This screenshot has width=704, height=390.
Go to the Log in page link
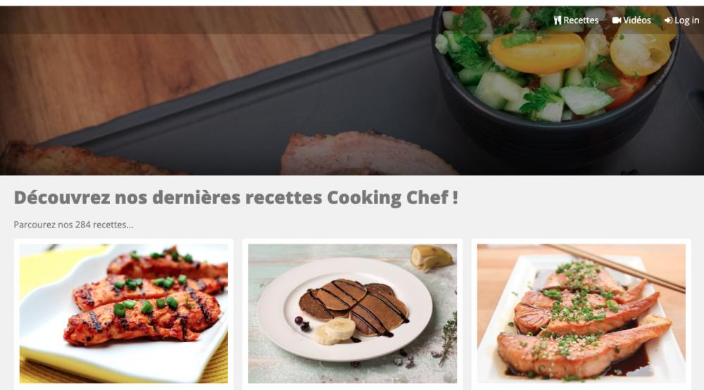coord(682,20)
